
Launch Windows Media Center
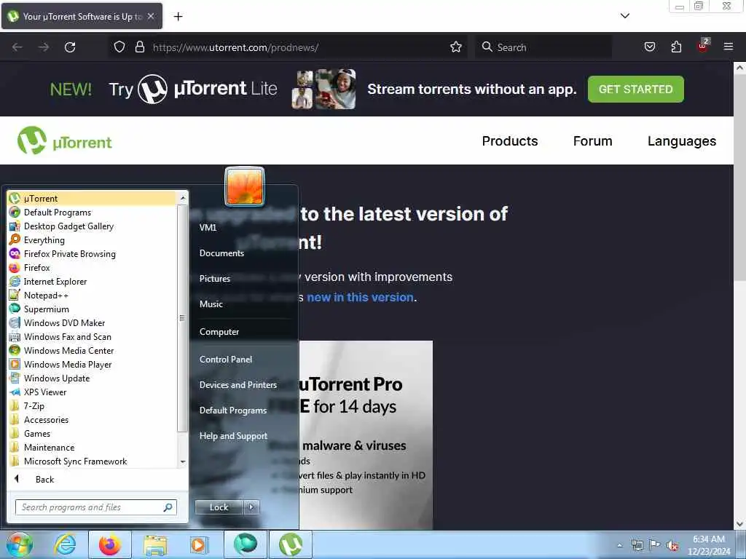click(x=93, y=350)
